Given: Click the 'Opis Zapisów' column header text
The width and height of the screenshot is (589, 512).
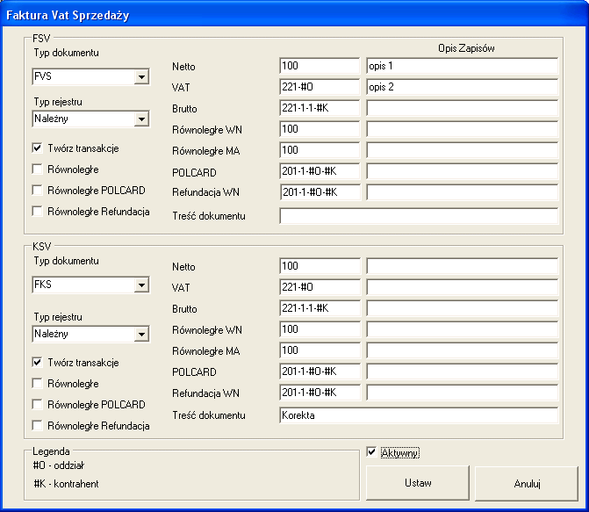Looking at the screenshot, I should tap(466, 48).
